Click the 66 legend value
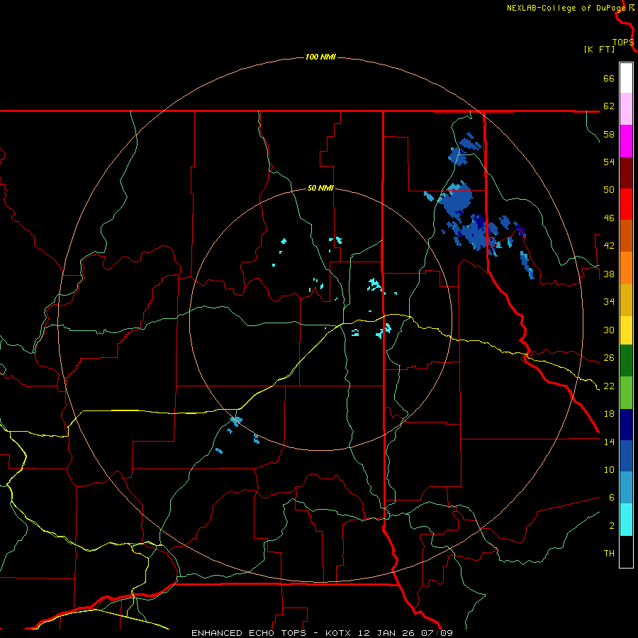Viewport: 638px width, 638px height. tap(609, 78)
